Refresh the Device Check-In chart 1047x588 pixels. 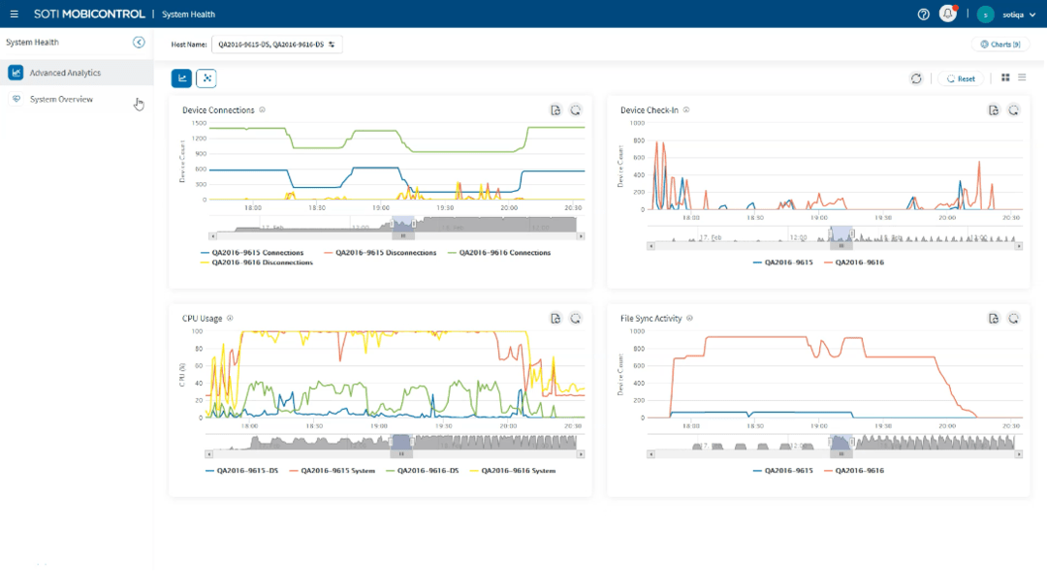coord(1013,110)
